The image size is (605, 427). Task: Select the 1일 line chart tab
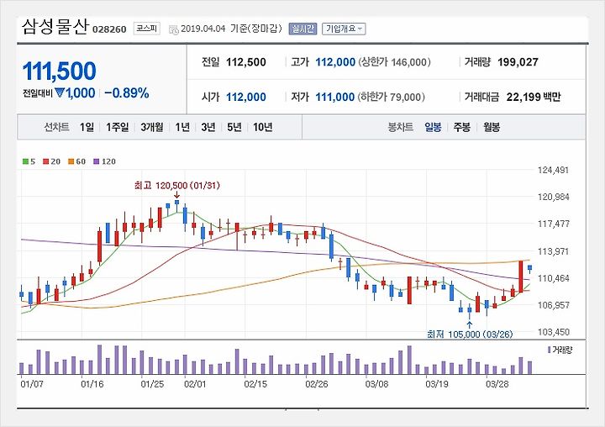(87, 127)
